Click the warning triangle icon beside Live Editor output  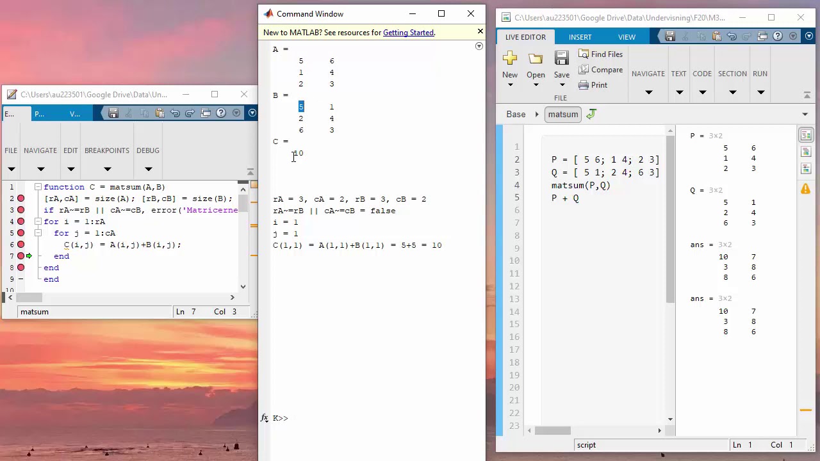pos(805,189)
